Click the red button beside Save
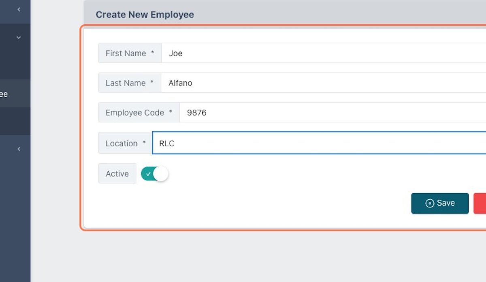The width and height of the screenshot is (486, 282). [480, 203]
